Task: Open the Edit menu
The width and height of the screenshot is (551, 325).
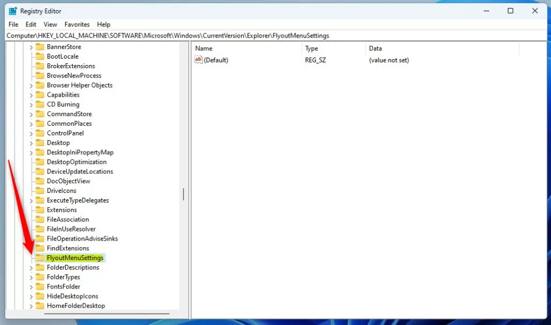Action: click(31, 25)
